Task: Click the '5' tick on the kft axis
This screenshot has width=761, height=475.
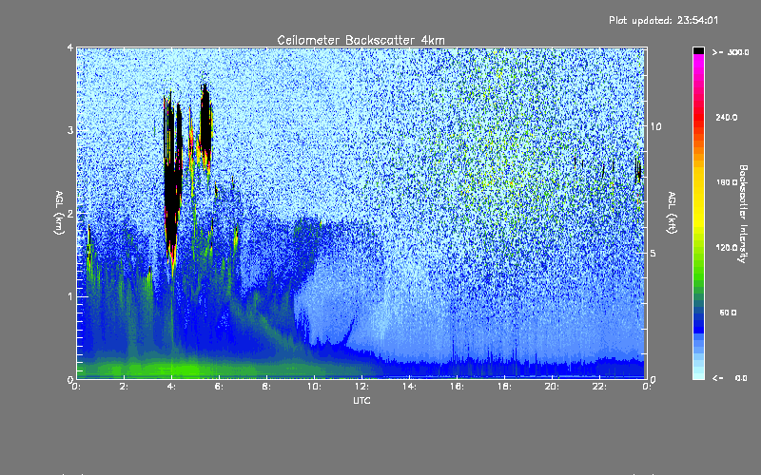Action: point(654,254)
